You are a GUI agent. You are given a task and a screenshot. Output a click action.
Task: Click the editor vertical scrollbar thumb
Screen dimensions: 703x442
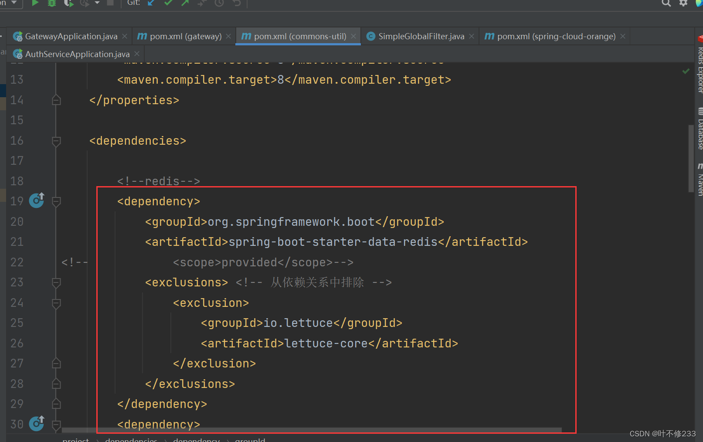pos(691,159)
